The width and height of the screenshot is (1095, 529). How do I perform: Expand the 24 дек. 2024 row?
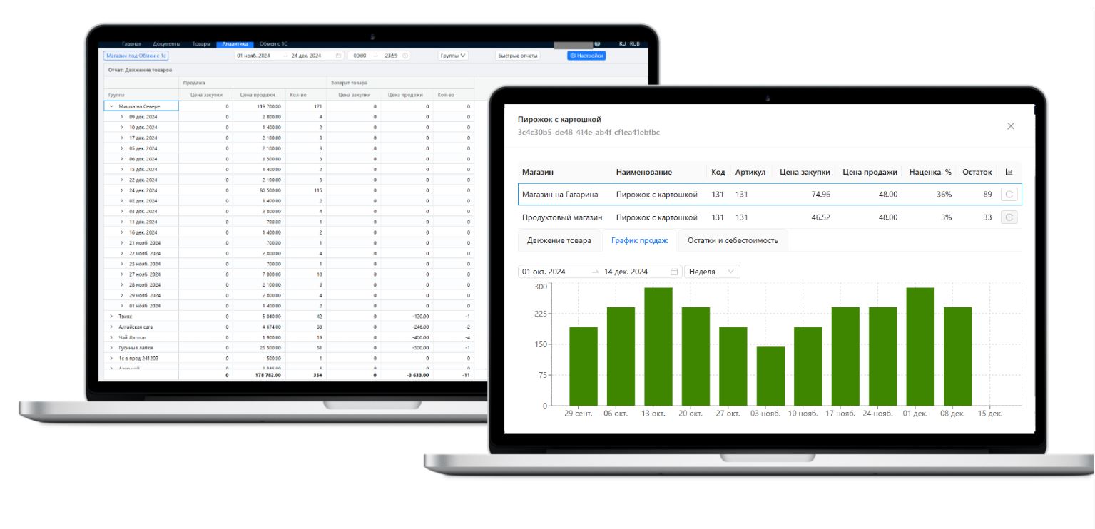[122, 190]
